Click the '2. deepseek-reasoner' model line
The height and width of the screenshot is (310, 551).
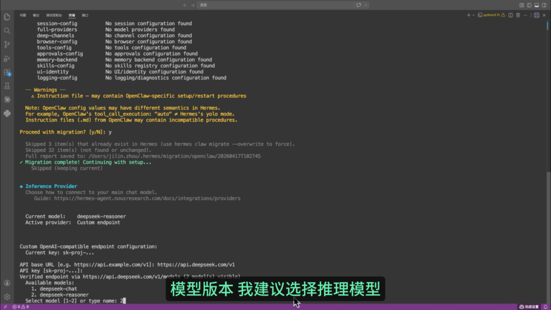(x=60, y=294)
